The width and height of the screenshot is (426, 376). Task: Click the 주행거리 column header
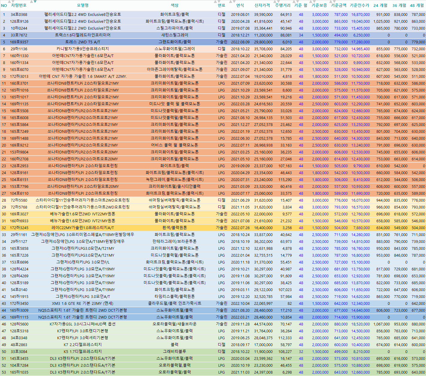(x=283, y=5)
